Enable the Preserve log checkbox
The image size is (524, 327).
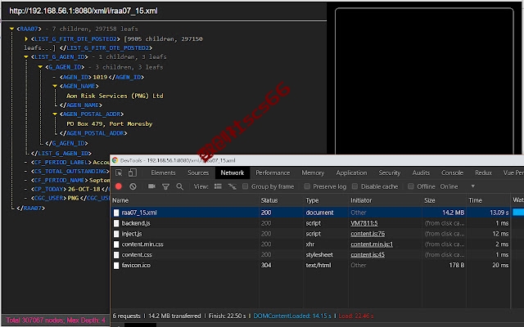point(307,186)
